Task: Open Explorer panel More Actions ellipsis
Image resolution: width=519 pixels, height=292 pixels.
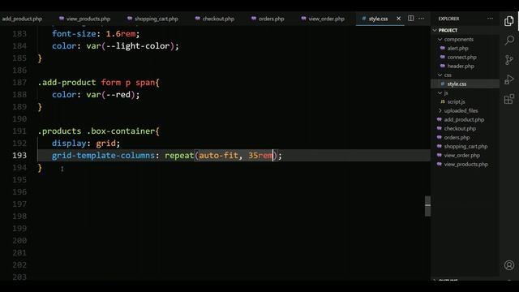Action: pyautogui.click(x=490, y=19)
